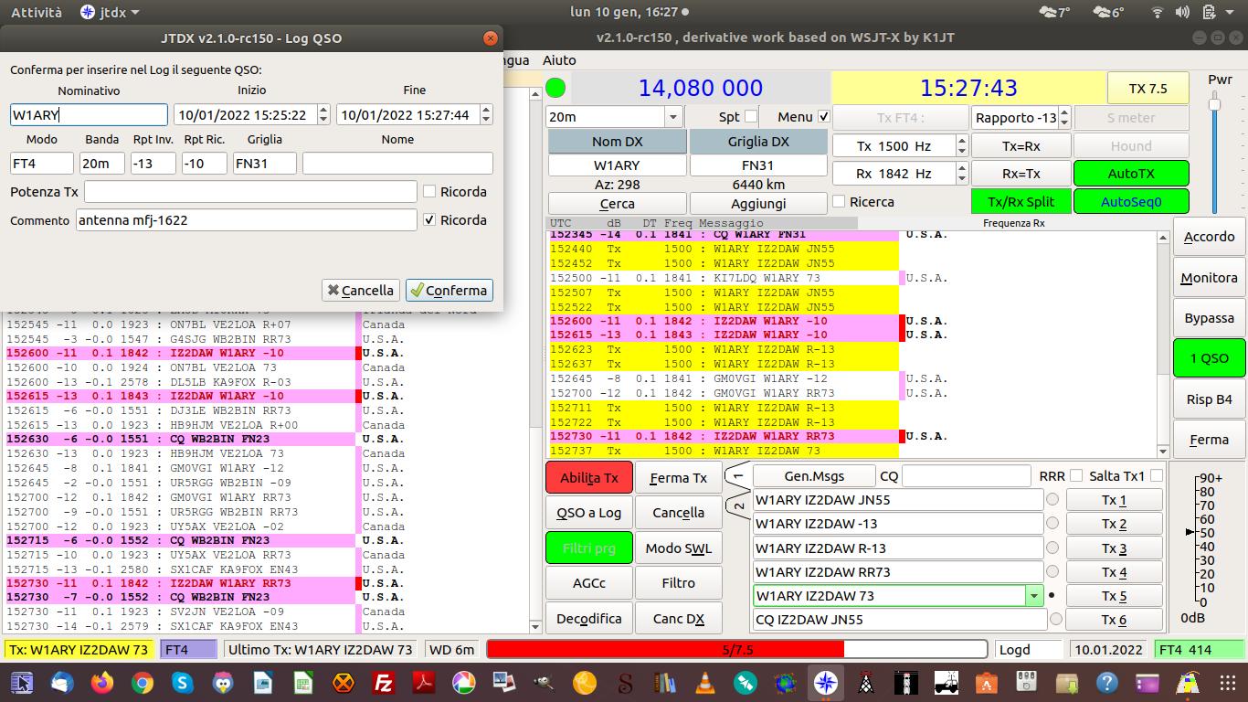Adjust the Pwr slider handle

coord(1214,104)
